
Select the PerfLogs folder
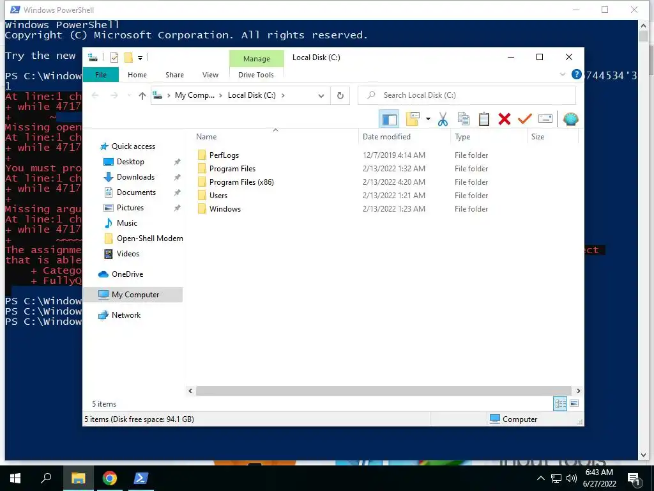pos(224,155)
